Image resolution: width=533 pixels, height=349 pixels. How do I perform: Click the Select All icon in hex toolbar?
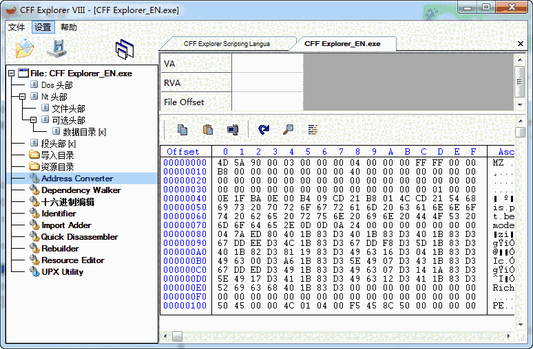coord(233,129)
